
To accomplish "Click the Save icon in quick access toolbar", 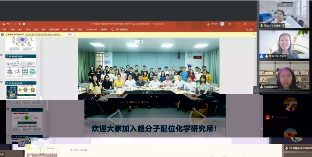I will (3, 24).
